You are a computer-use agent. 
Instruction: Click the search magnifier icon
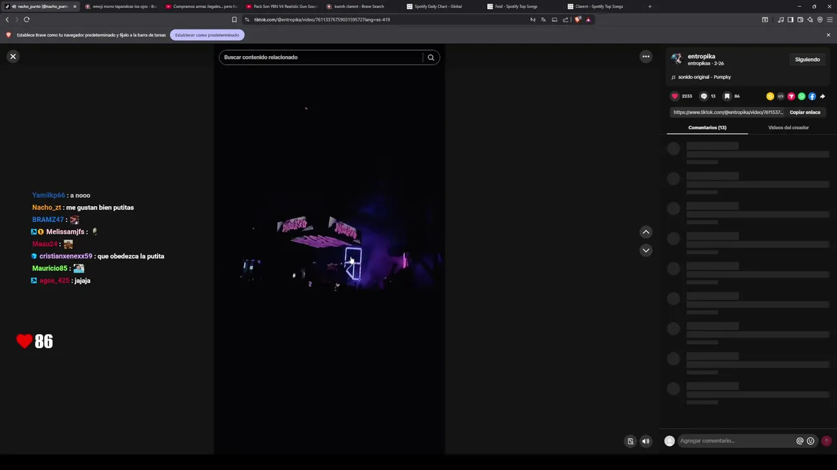pos(431,57)
